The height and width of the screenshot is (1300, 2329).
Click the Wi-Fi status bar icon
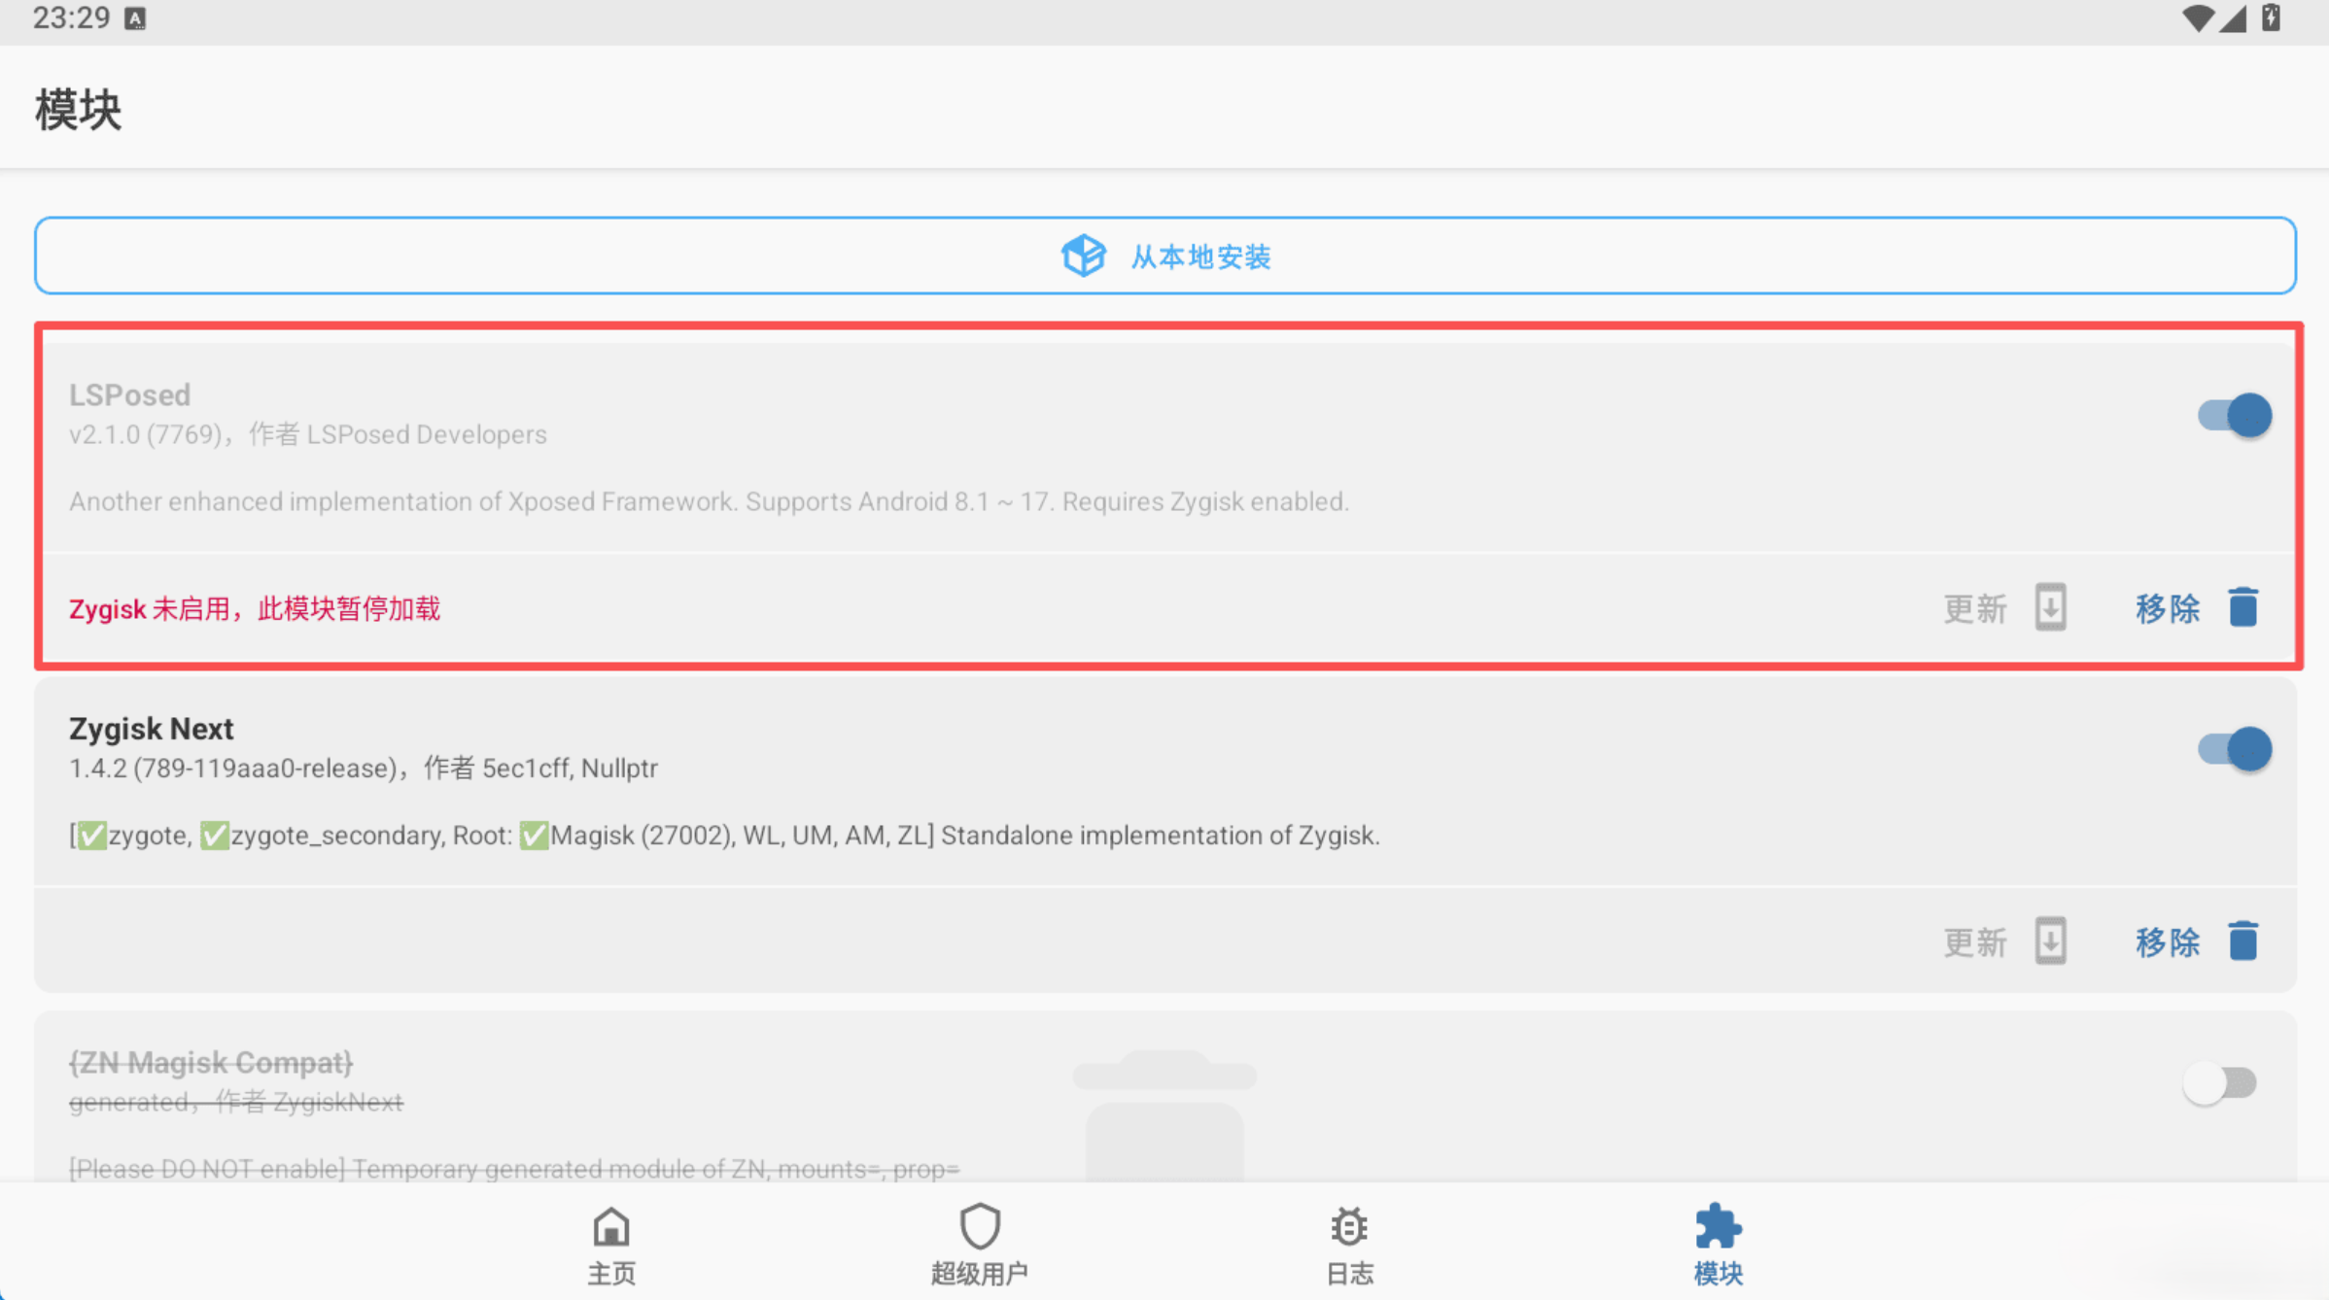tap(2197, 18)
